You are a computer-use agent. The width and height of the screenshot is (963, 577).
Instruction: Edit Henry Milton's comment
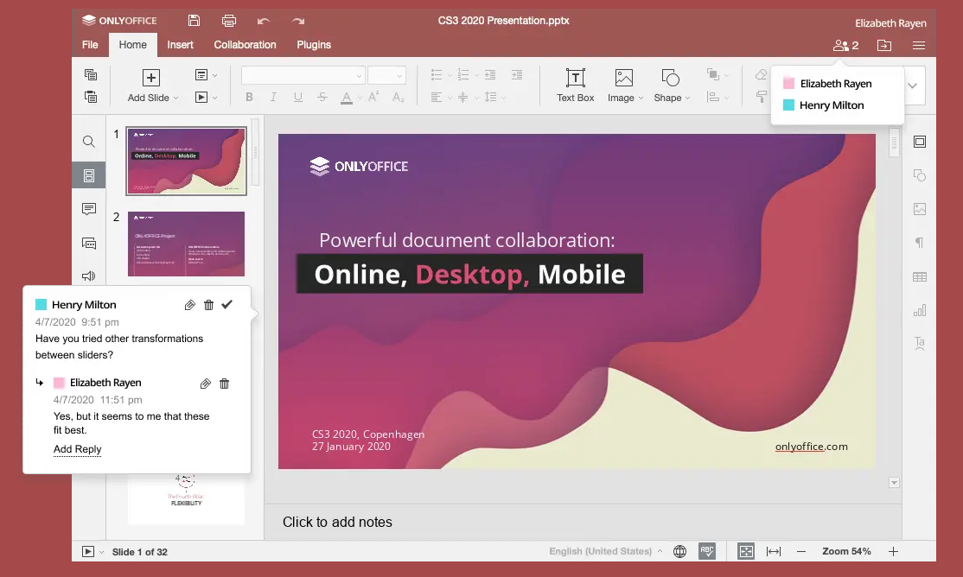(x=190, y=305)
